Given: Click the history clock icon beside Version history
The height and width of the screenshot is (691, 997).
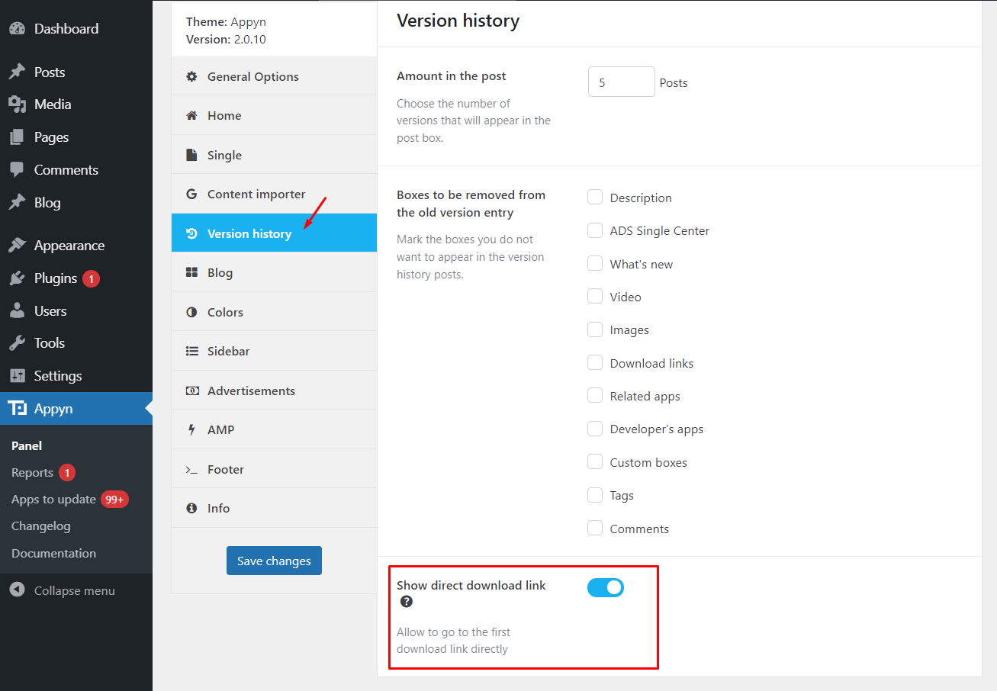Looking at the screenshot, I should click(191, 233).
